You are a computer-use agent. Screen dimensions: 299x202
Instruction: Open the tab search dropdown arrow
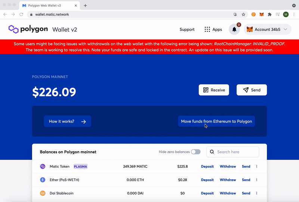pyautogui.click(x=294, y=6)
